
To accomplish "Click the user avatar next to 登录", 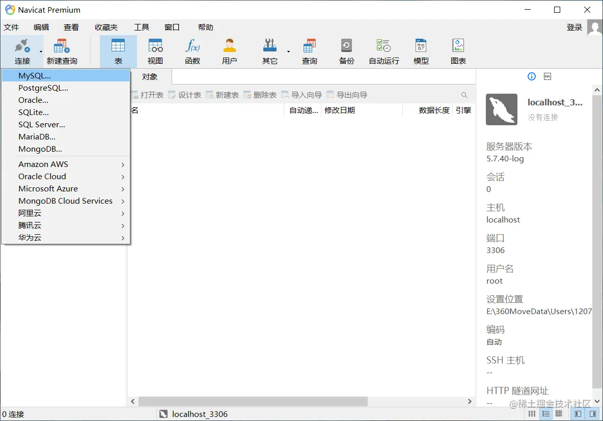I will point(595,27).
